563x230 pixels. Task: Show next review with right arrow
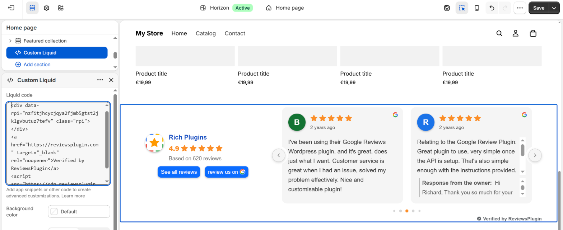click(535, 155)
